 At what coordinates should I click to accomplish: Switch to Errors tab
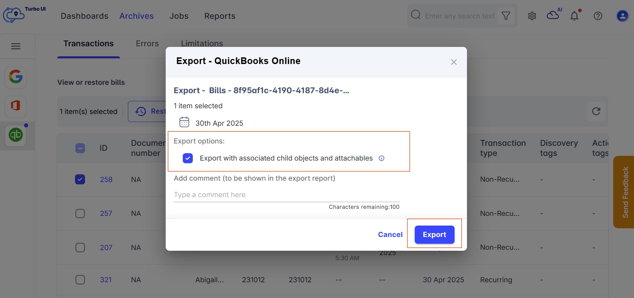(x=147, y=44)
